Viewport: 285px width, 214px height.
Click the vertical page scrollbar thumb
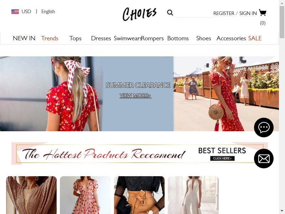282,22
